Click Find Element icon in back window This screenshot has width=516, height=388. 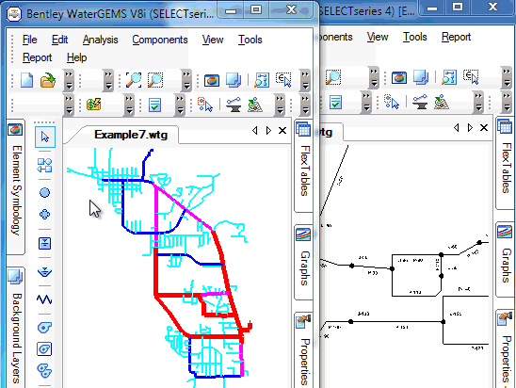pos(449,77)
